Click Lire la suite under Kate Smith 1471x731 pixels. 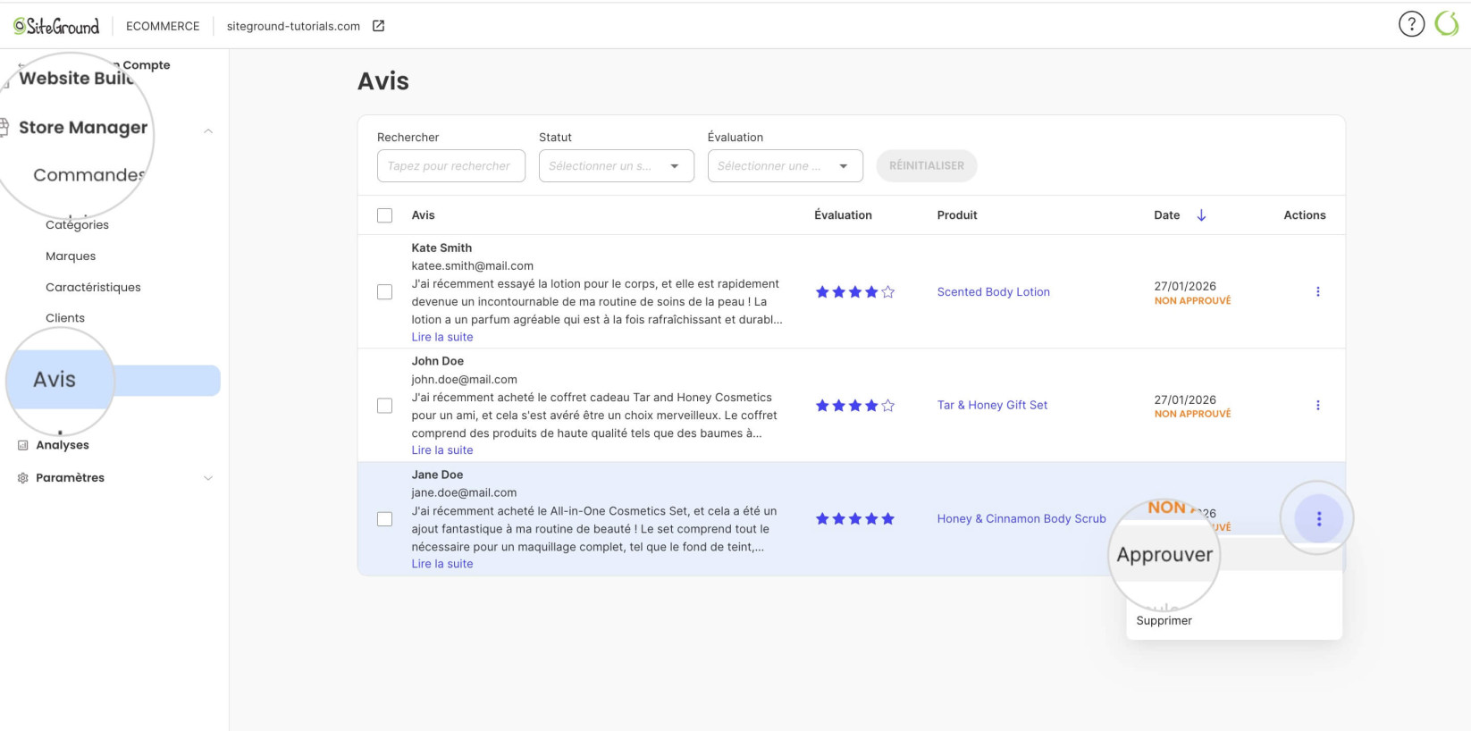pos(442,337)
